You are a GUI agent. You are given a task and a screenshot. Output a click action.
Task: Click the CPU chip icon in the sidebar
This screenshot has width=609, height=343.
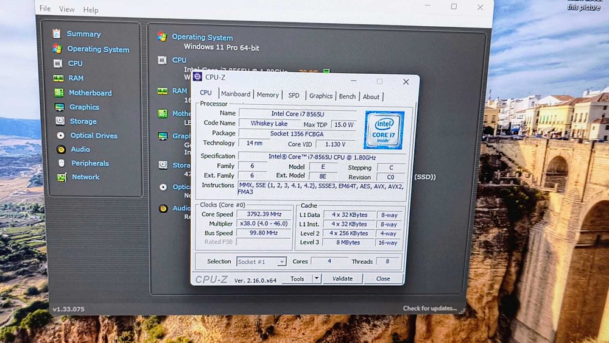click(58, 63)
